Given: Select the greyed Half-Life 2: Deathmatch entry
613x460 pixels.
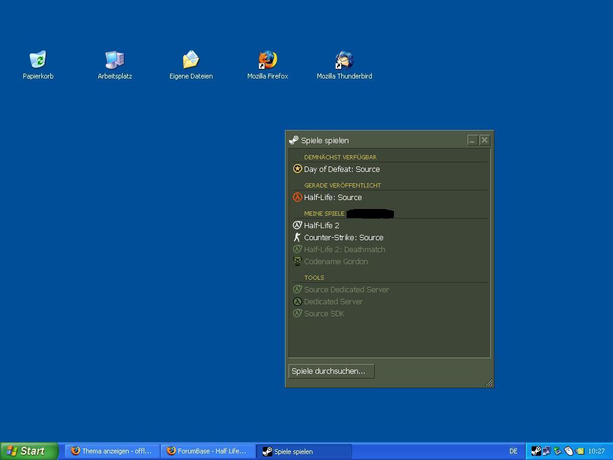Looking at the screenshot, I should click(344, 250).
